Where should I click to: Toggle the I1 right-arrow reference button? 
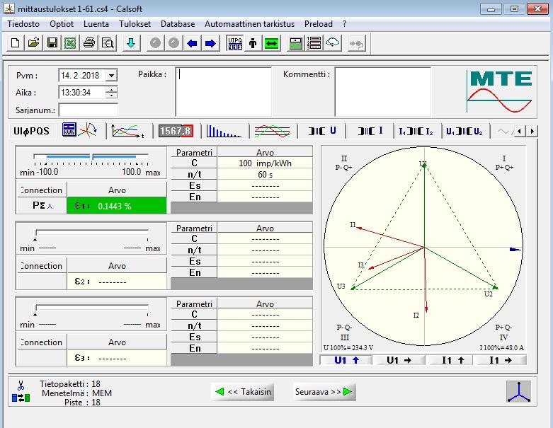tap(500, 360)
